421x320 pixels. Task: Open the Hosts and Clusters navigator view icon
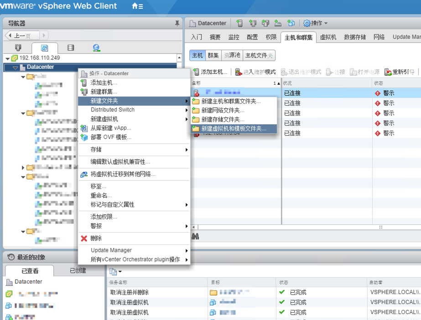tap(18, 47)
